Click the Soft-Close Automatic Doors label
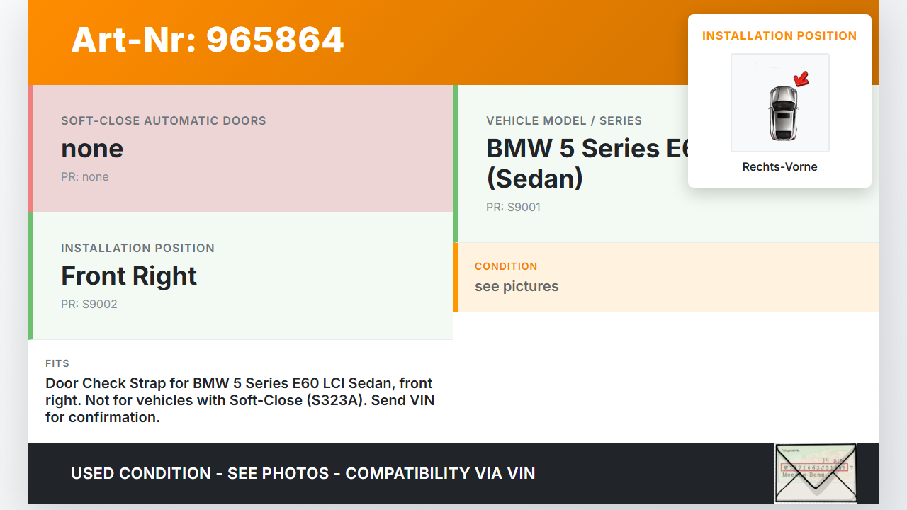Screen dimensions: 907x510 [164, 121]
